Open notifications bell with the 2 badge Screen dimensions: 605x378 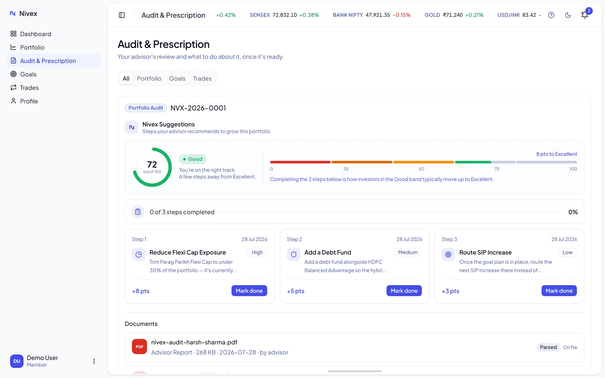pos(585,15)
